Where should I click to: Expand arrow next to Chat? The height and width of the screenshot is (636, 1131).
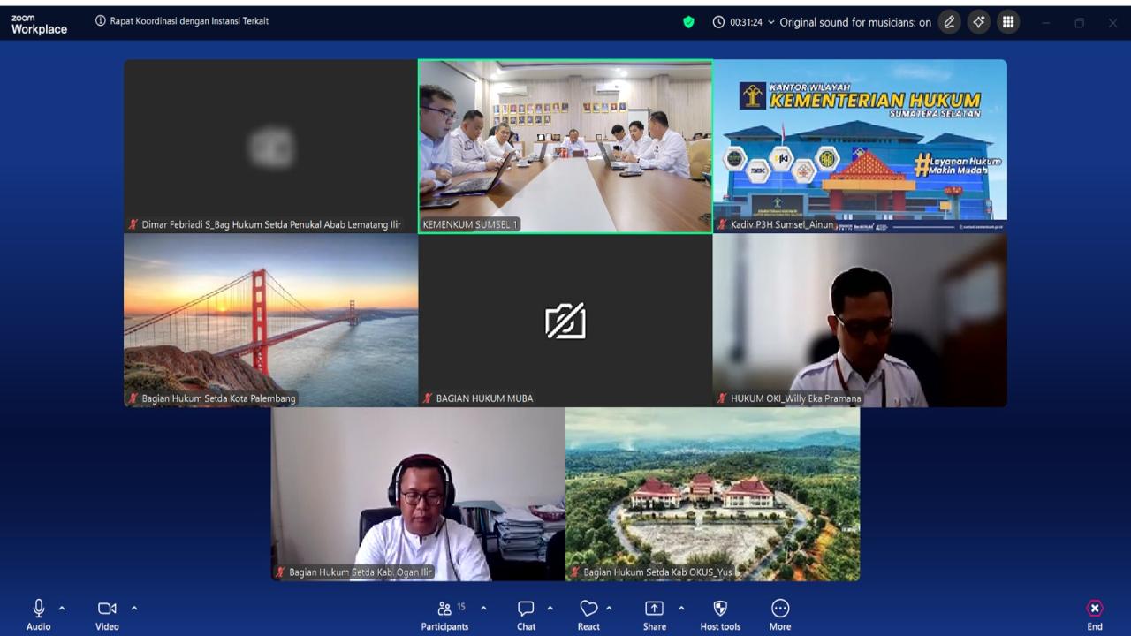pyautogui.click(x=550, y=608)
